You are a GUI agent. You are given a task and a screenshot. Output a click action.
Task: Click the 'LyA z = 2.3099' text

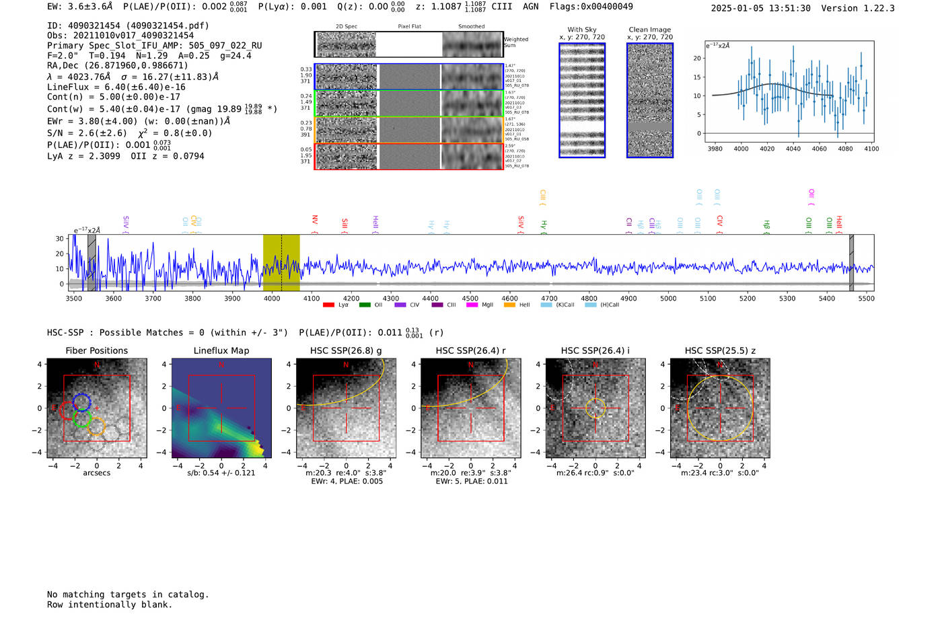pos(83,156)
